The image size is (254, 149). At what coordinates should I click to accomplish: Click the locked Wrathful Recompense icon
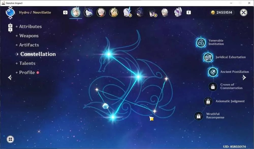coord(199,116)
